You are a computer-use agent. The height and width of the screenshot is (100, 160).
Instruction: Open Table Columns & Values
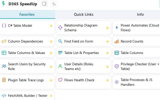click(x=27, y=53)
